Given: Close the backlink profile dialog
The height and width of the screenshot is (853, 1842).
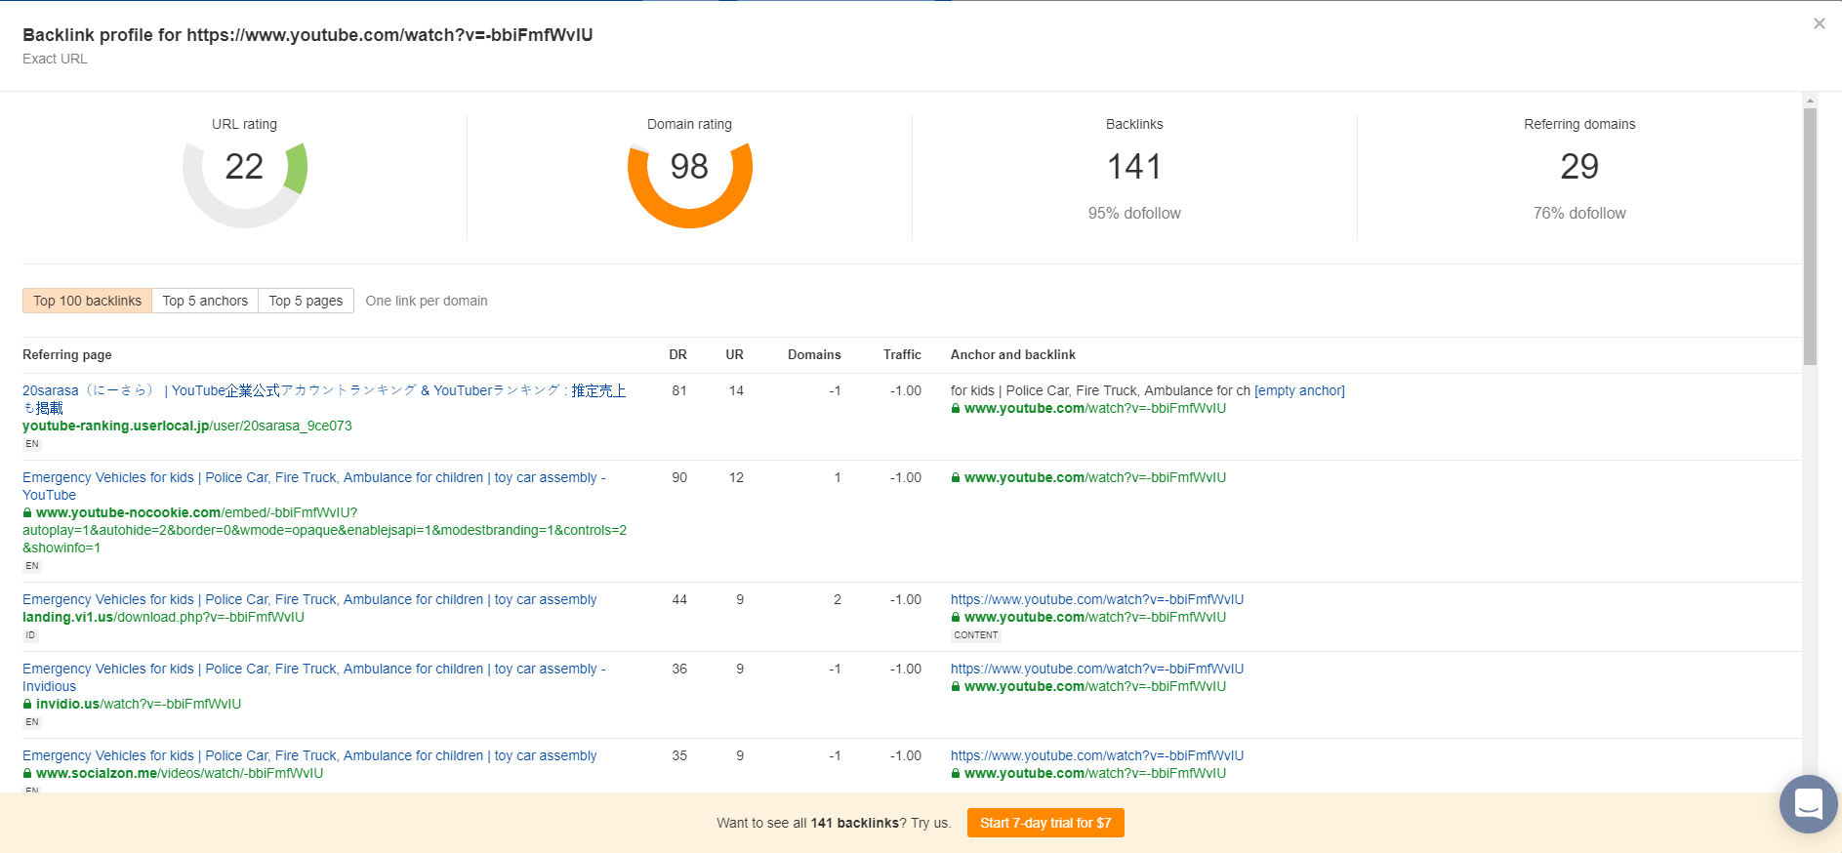Looking at the screenshot, I should pyautogui.click(x=1819, y=23).
